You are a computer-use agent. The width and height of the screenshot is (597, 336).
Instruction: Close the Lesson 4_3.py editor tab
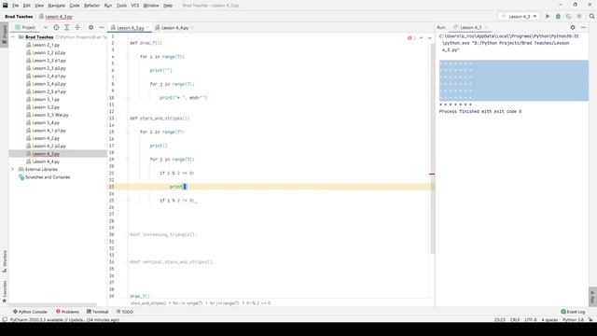(147, 28)
